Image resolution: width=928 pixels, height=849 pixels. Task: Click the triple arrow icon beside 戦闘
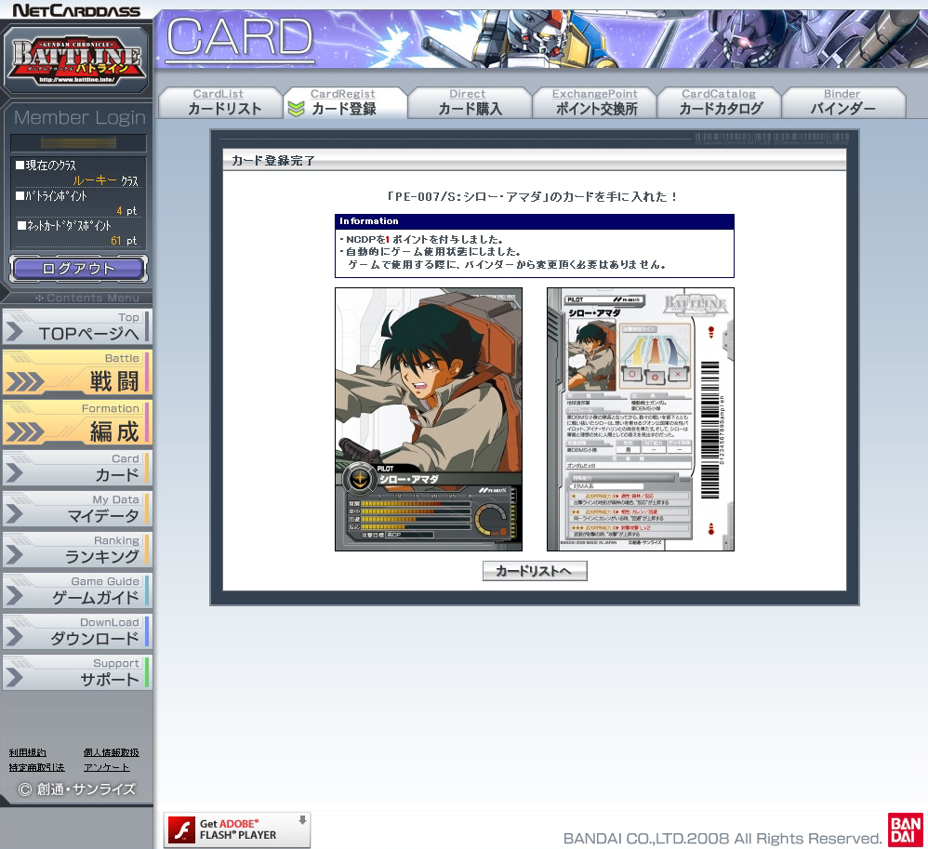coord(25,382)
